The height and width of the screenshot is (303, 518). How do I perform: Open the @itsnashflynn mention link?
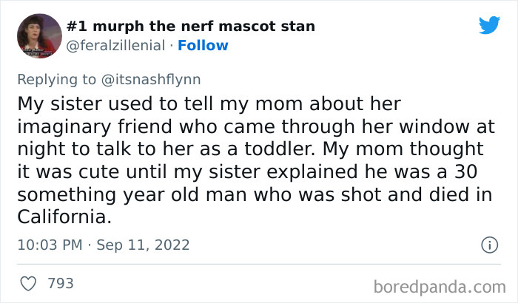point(149,78)
